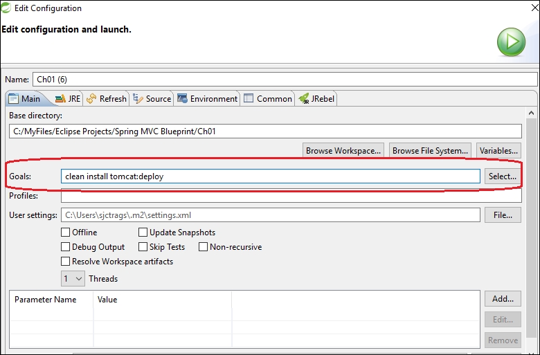Go to the Common tab
The image size is (540, 355).
[268, 99]
